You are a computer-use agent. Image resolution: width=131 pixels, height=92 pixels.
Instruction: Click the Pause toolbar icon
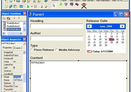click(x=35, y=6)
